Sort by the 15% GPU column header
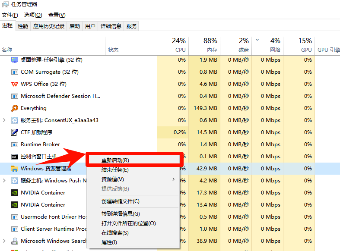The width and height of the screenshot is (340, 251). 299,46
